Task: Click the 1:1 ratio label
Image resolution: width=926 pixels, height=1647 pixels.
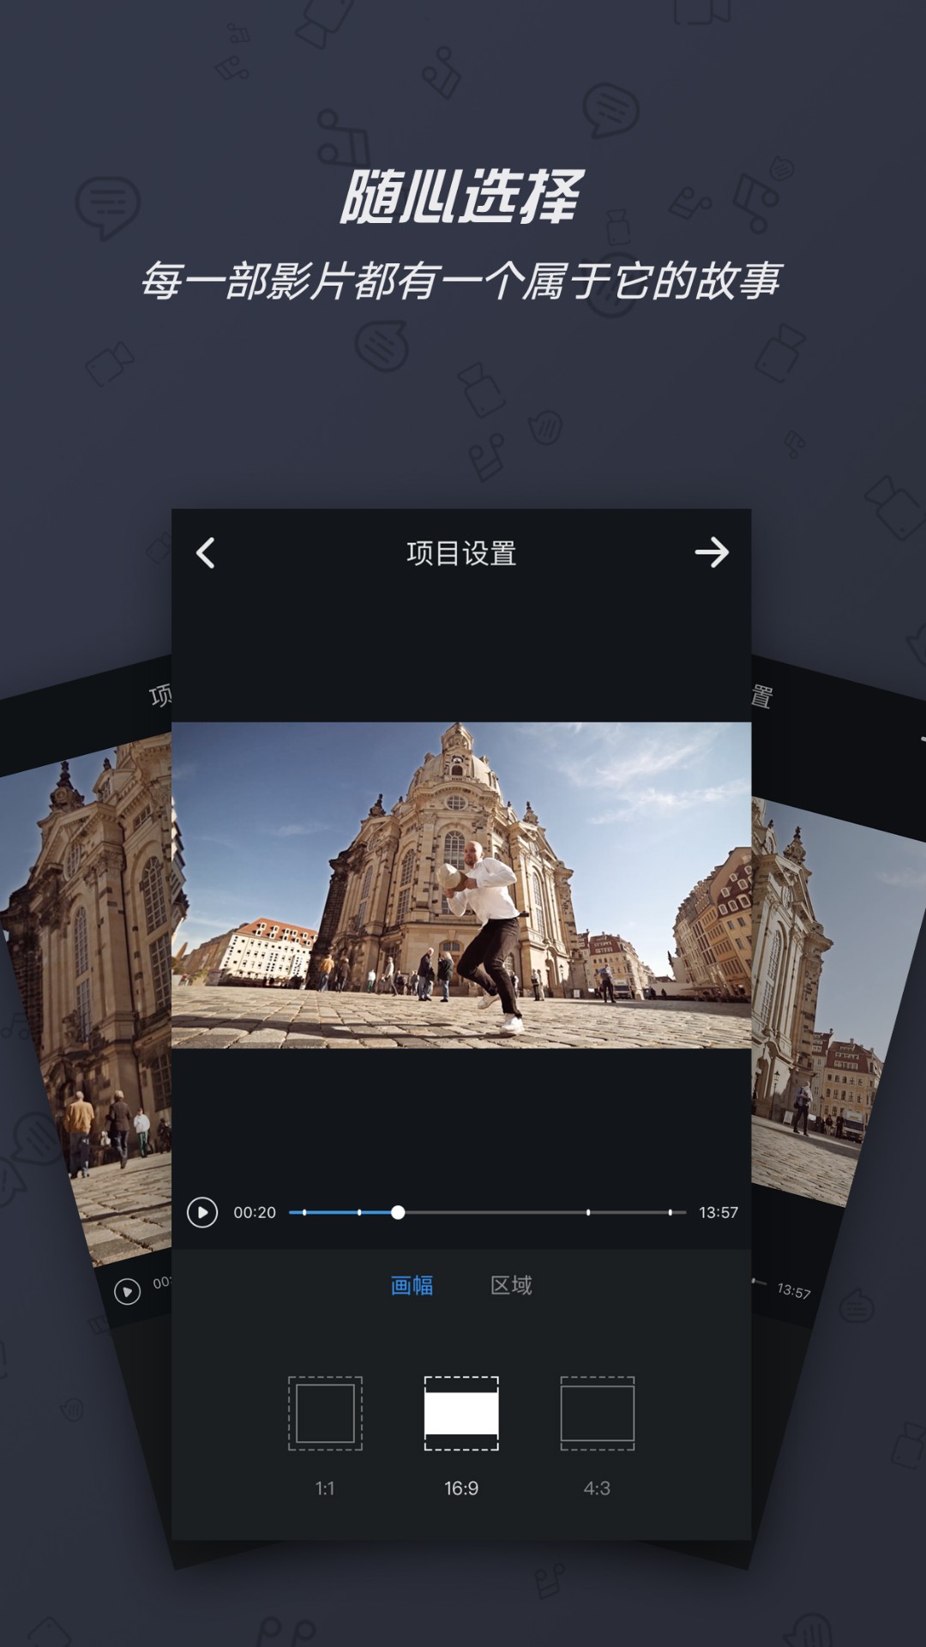Action: pyautogui.click(x=325, y=1488)
